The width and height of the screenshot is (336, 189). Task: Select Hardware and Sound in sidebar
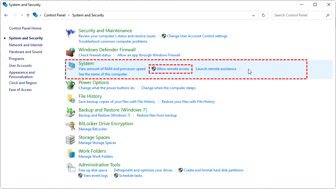point(25,52)
